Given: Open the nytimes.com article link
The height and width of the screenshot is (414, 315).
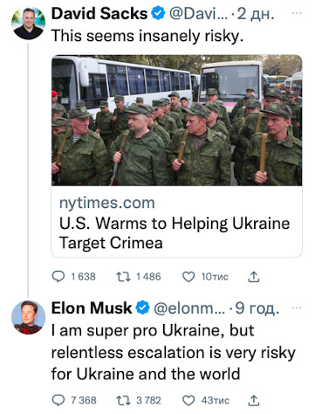Looking at the screenshot, I should pyautogui.click(x=106, y=203).
